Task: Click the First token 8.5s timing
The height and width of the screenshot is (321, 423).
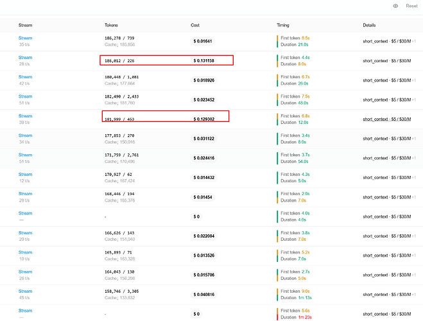Action: tap(295, 38)
